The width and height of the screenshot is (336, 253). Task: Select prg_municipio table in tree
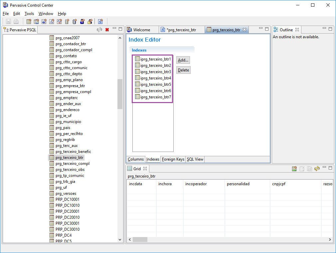click(68, 122)
